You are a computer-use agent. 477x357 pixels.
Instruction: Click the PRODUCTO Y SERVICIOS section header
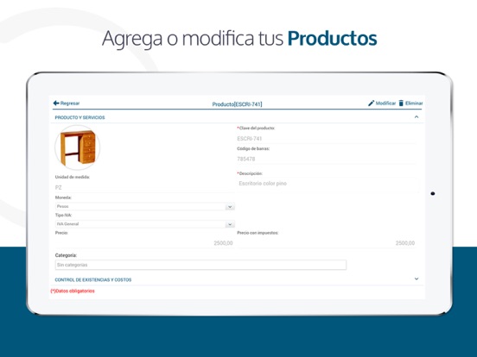click(x=79, y=117)
